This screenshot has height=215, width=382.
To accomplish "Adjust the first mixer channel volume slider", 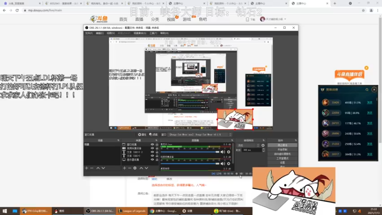I will click(190, 152).
